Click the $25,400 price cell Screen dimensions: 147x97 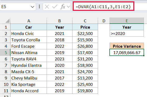coord(85,84)
